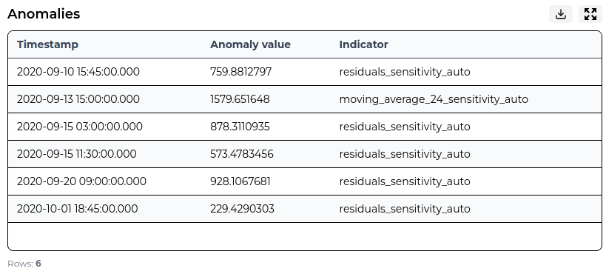
Task: Select the 2020-09-20 09:00:00.000 timestamp cell
Action: coord(81,181)
